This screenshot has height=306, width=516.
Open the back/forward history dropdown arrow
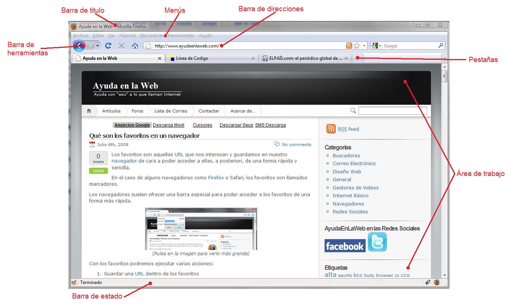(x=97, y=46)
